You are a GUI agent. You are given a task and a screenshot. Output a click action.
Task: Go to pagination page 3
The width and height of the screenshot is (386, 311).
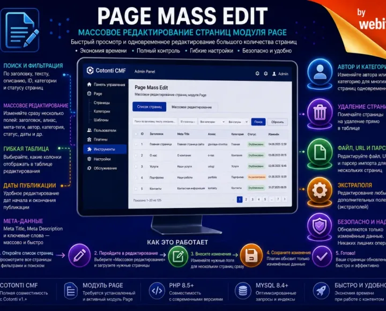tap(253, 199)
